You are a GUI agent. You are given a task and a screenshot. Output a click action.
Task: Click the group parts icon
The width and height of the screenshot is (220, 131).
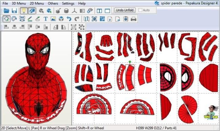coord(73,27)
